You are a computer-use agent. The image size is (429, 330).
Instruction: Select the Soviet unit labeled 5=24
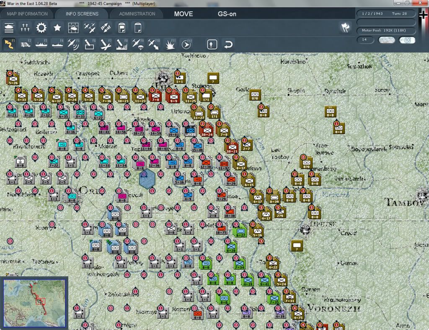[x=281, y=281]
